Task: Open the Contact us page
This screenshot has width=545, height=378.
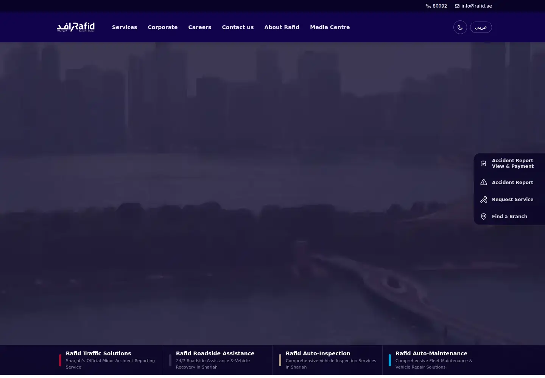Action: 238,27
